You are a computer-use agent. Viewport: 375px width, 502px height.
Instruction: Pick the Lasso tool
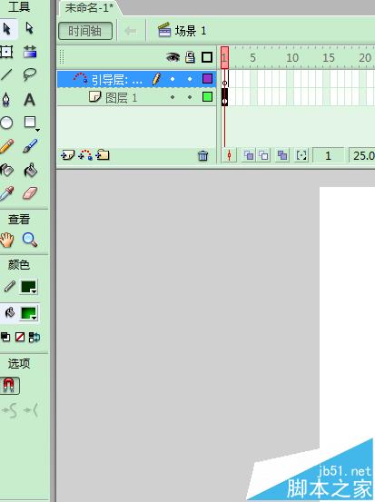pyautogui.click(x=29, y=74)
